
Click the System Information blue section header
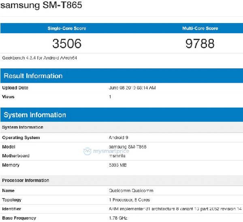pyautogui.click(x=35, y=115)
